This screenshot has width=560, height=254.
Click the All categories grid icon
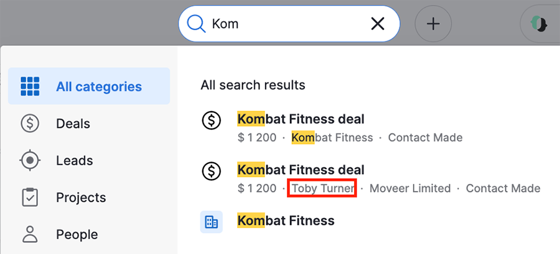point(30,86)
